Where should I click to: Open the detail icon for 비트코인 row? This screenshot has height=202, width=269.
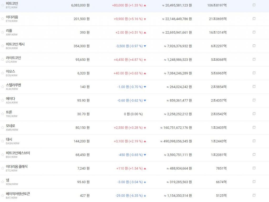point(254,5)
